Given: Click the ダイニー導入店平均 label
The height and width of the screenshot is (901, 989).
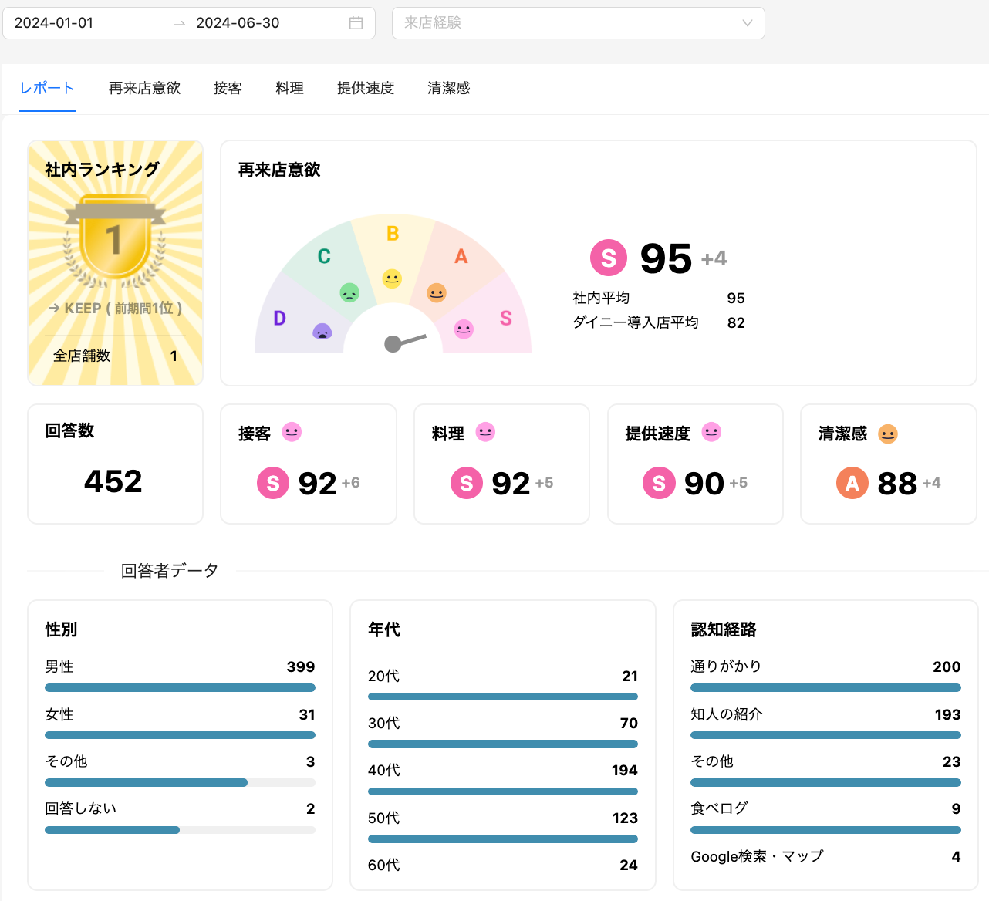Looking at the screenshot, I should pyautogui.click(x=636, y=322).
